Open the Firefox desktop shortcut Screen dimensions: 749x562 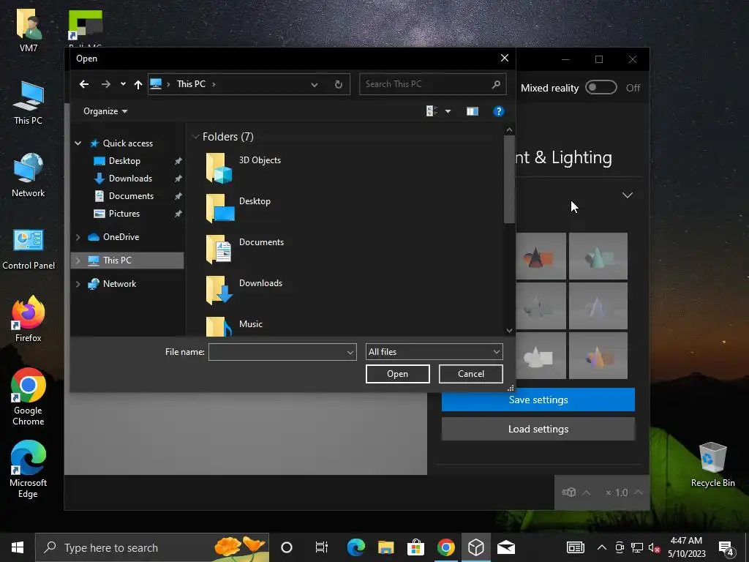29,319
